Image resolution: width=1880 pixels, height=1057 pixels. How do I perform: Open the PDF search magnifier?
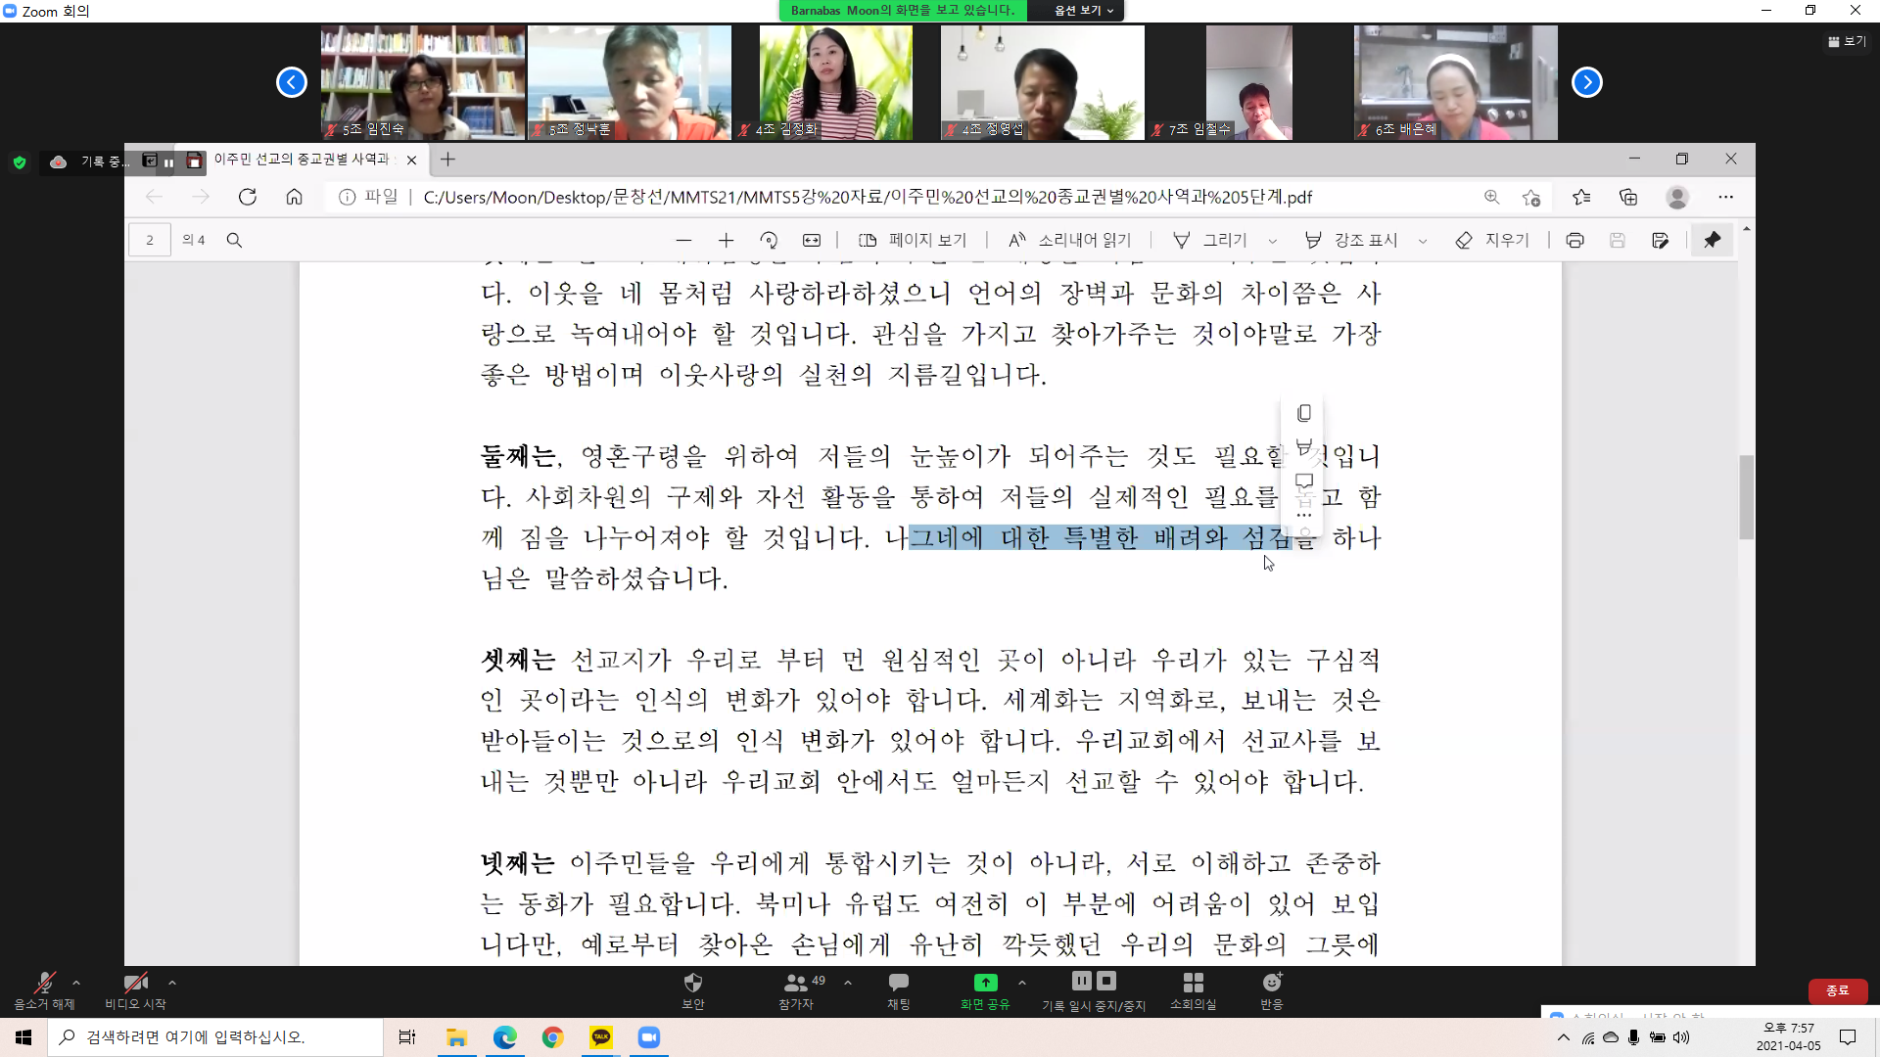[234, 240]
